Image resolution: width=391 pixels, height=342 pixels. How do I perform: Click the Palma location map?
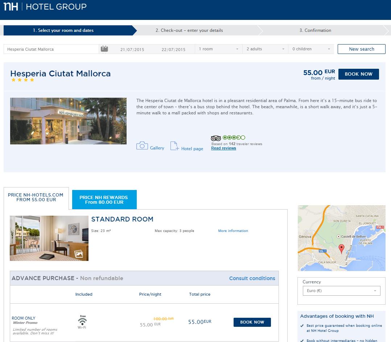click(341, 238)
